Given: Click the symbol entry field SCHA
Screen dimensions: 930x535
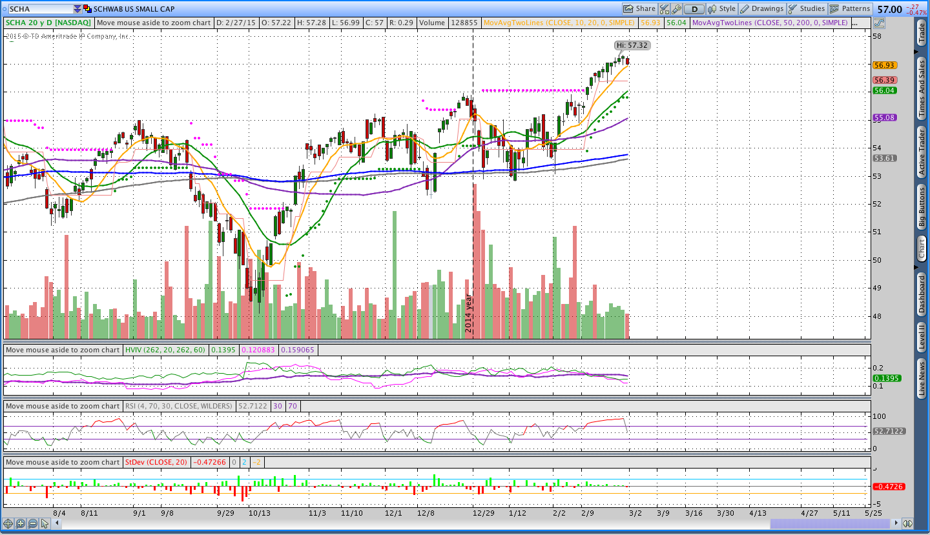Looking at the screenshot, I should pos(40,9).
